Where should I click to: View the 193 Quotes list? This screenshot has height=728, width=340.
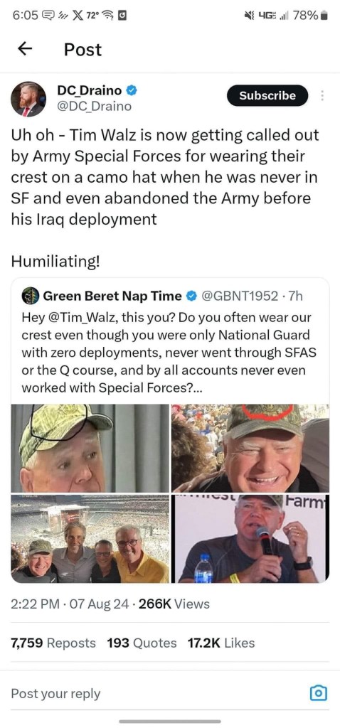click(x=142, y=643)
